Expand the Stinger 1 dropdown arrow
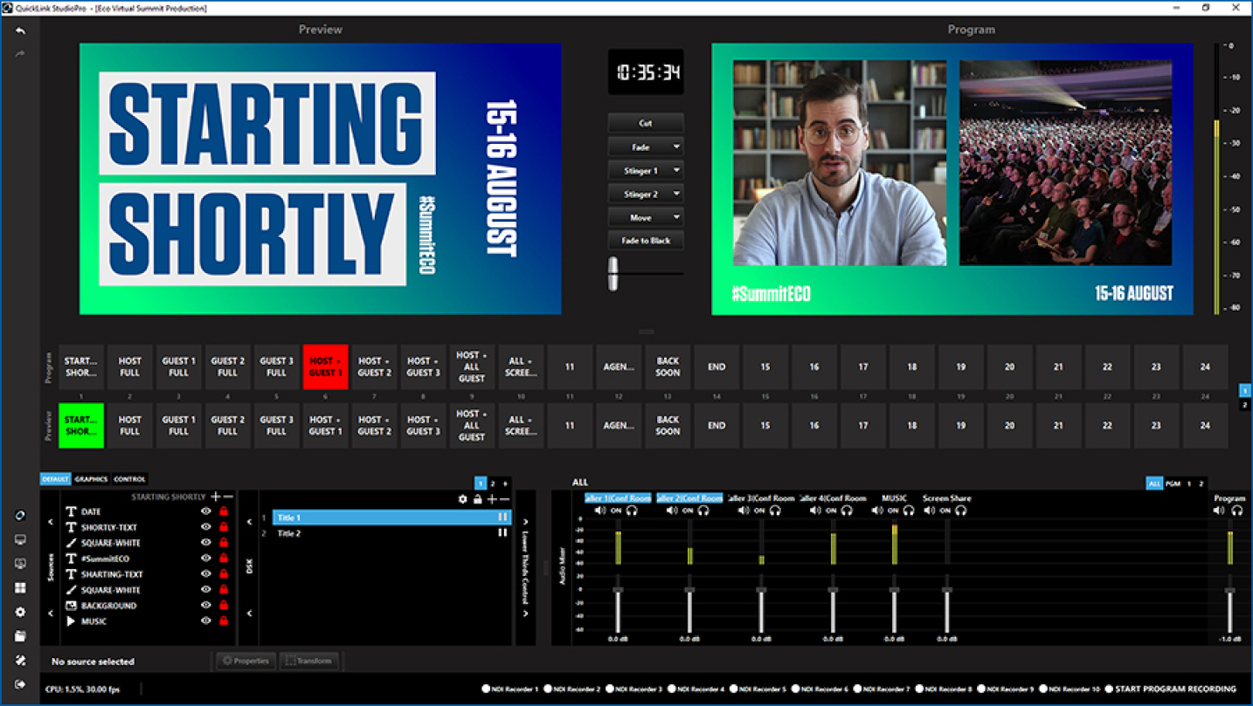Viewport: 1253px width, 706px height. pos(675,171)
